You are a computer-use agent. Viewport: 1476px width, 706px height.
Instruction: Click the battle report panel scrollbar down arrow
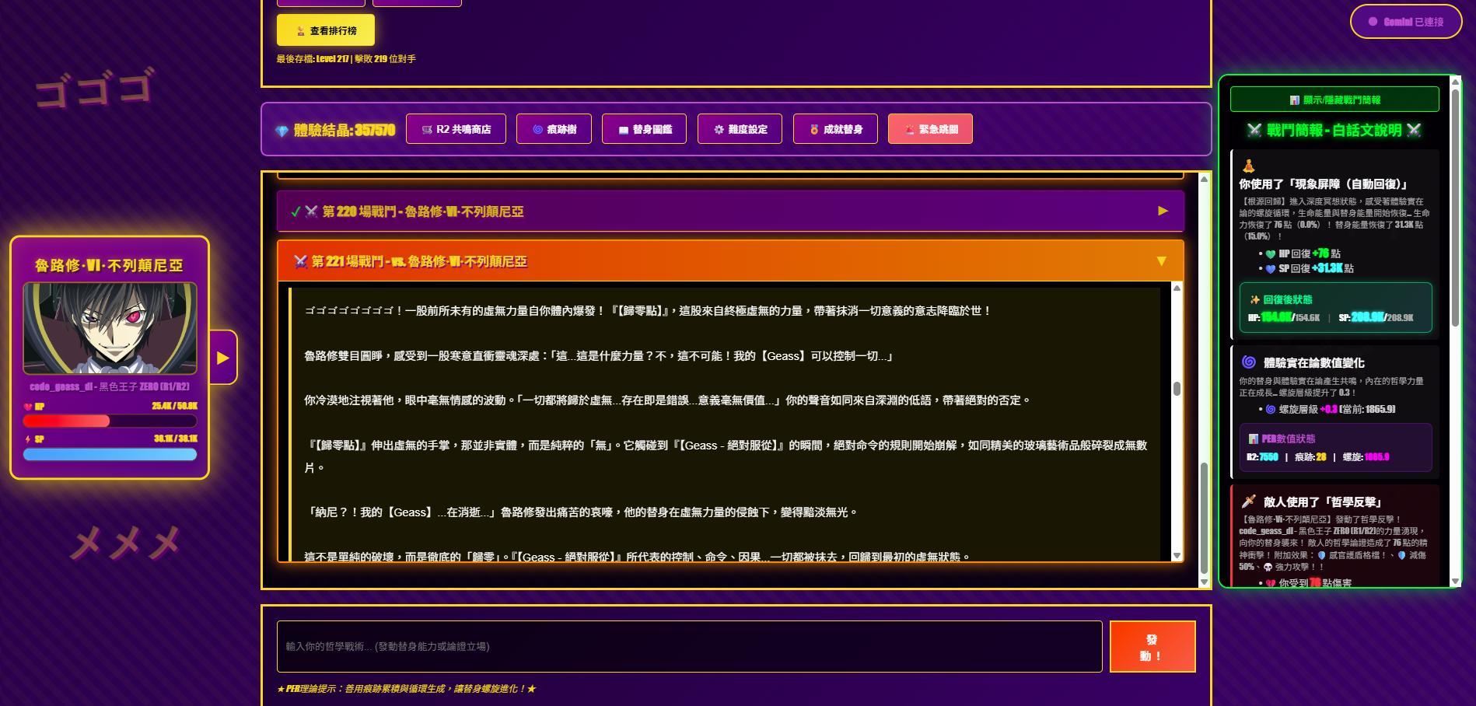(x=1455, y=581)
